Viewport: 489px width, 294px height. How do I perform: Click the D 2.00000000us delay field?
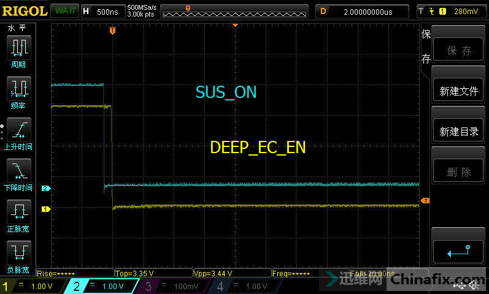[362, 12]
